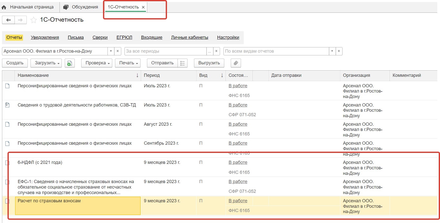Expand the report types dropdown
Screen dimensions: 440x223
332,51
